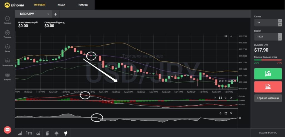Click the 111.2000 price axis label
This screenshot has width=285, height=137.
pyautogui.click(x=243, y=56)
